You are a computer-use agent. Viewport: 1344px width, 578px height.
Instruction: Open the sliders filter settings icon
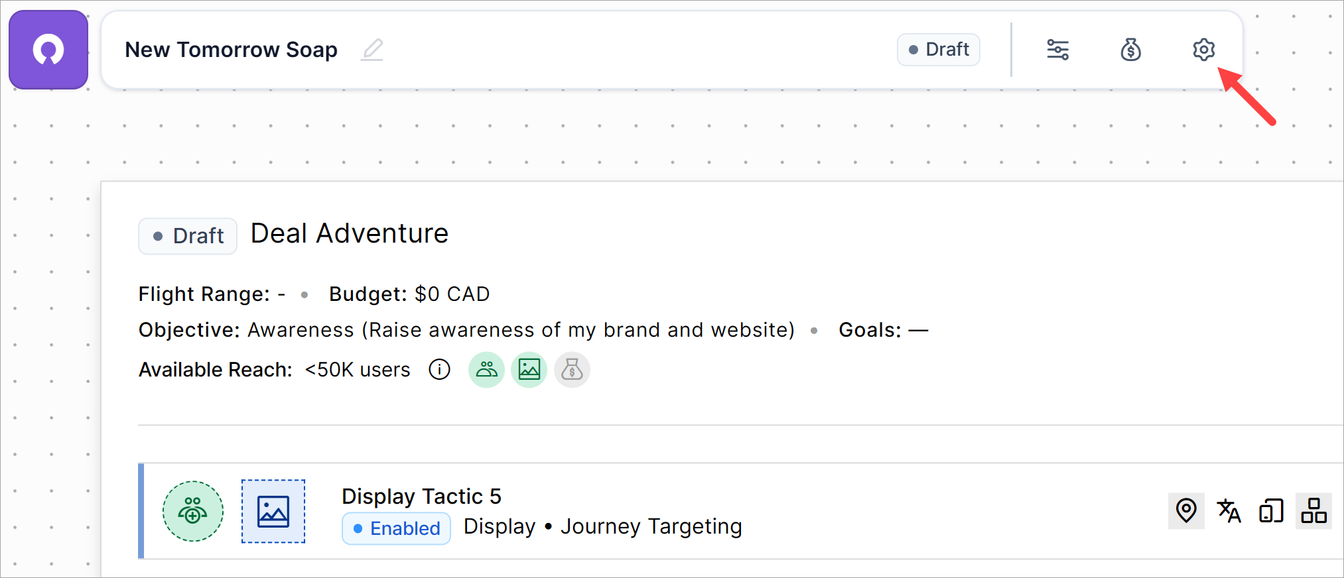click(1057, 50)
